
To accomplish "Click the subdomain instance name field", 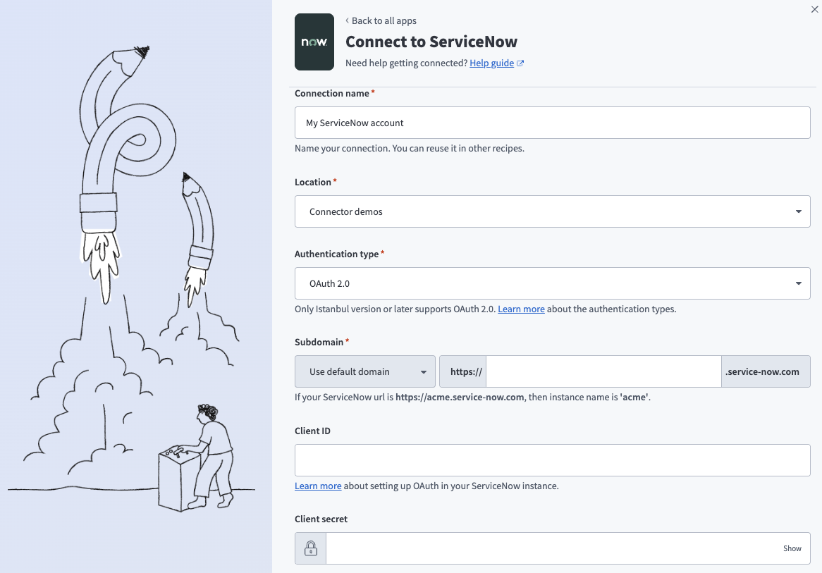I will click(603, 371).
